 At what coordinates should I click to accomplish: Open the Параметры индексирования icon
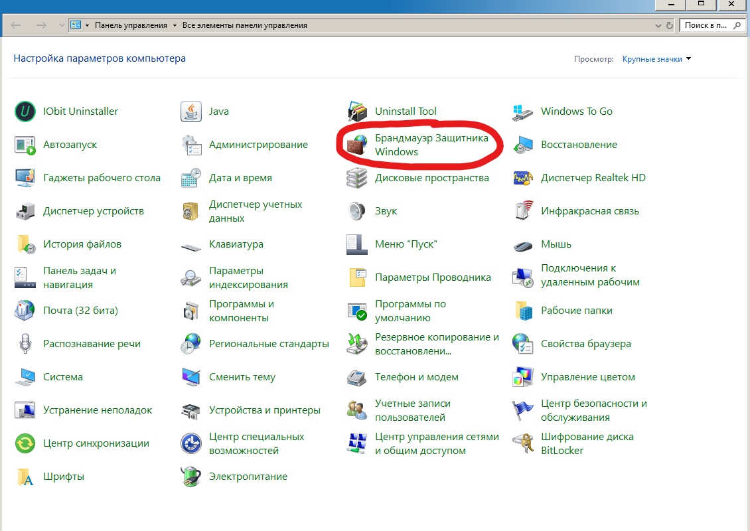pyautogui.click(x=191, y=277)
